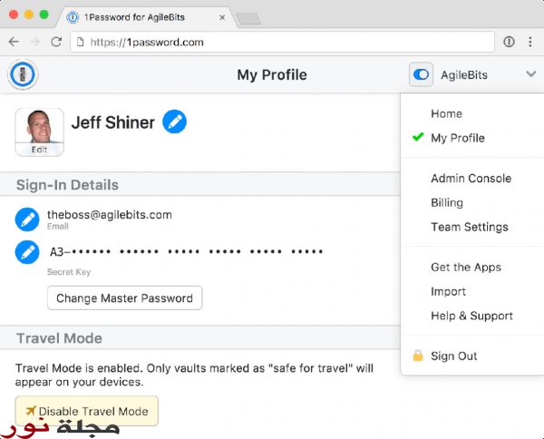Select the 1Password for AgileBits tab
Screen dimensions: 544x439
(x=146, y=17)
